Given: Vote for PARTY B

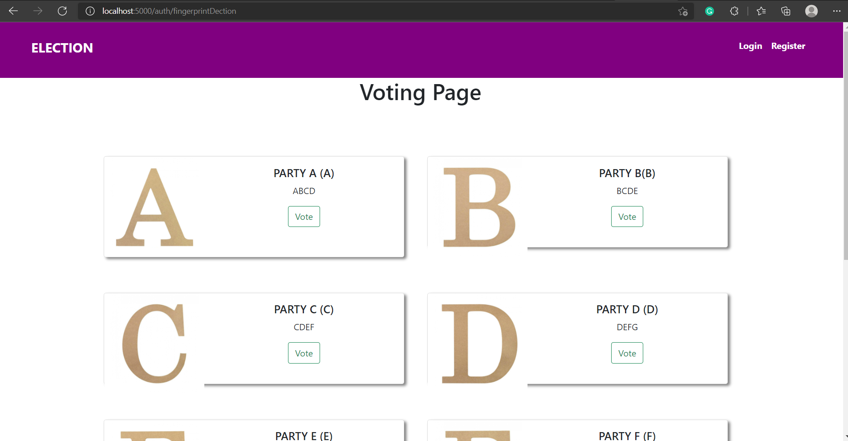Looking at the screenshot, I should [627, 216].
